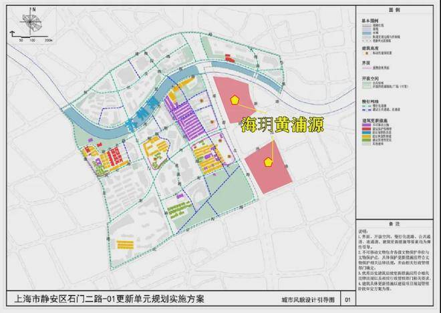Viewport: 441px width, 313px height.
Task: Click the lower yellow pentagon marker
Action: click(x=269, y=162)
